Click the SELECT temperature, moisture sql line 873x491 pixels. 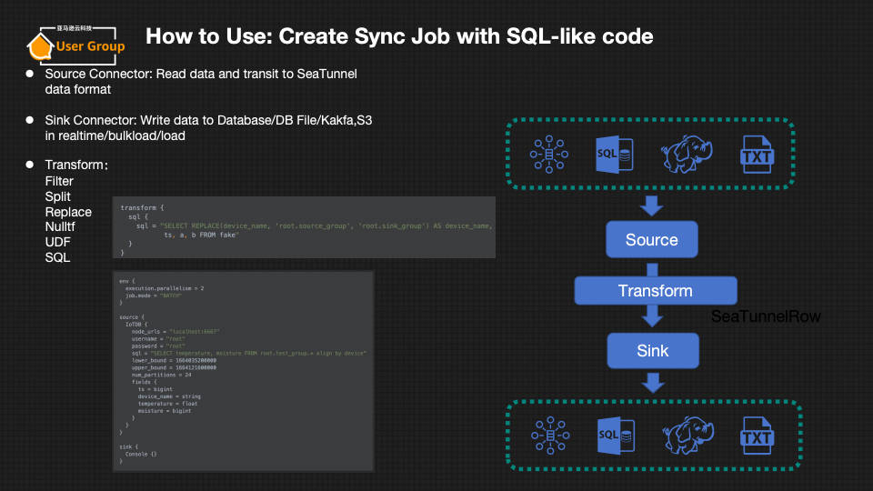pos(249,353)
